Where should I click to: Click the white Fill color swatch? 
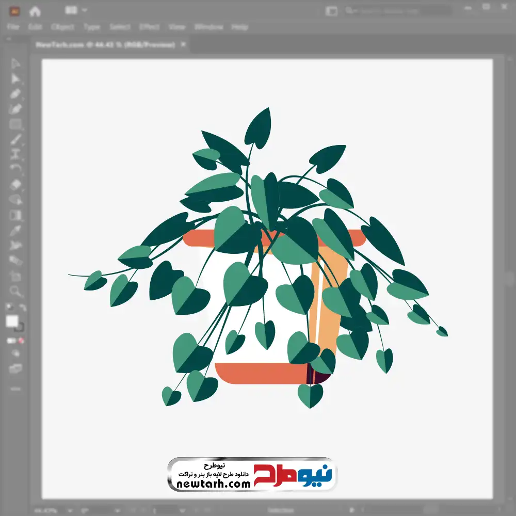point(12,321)
